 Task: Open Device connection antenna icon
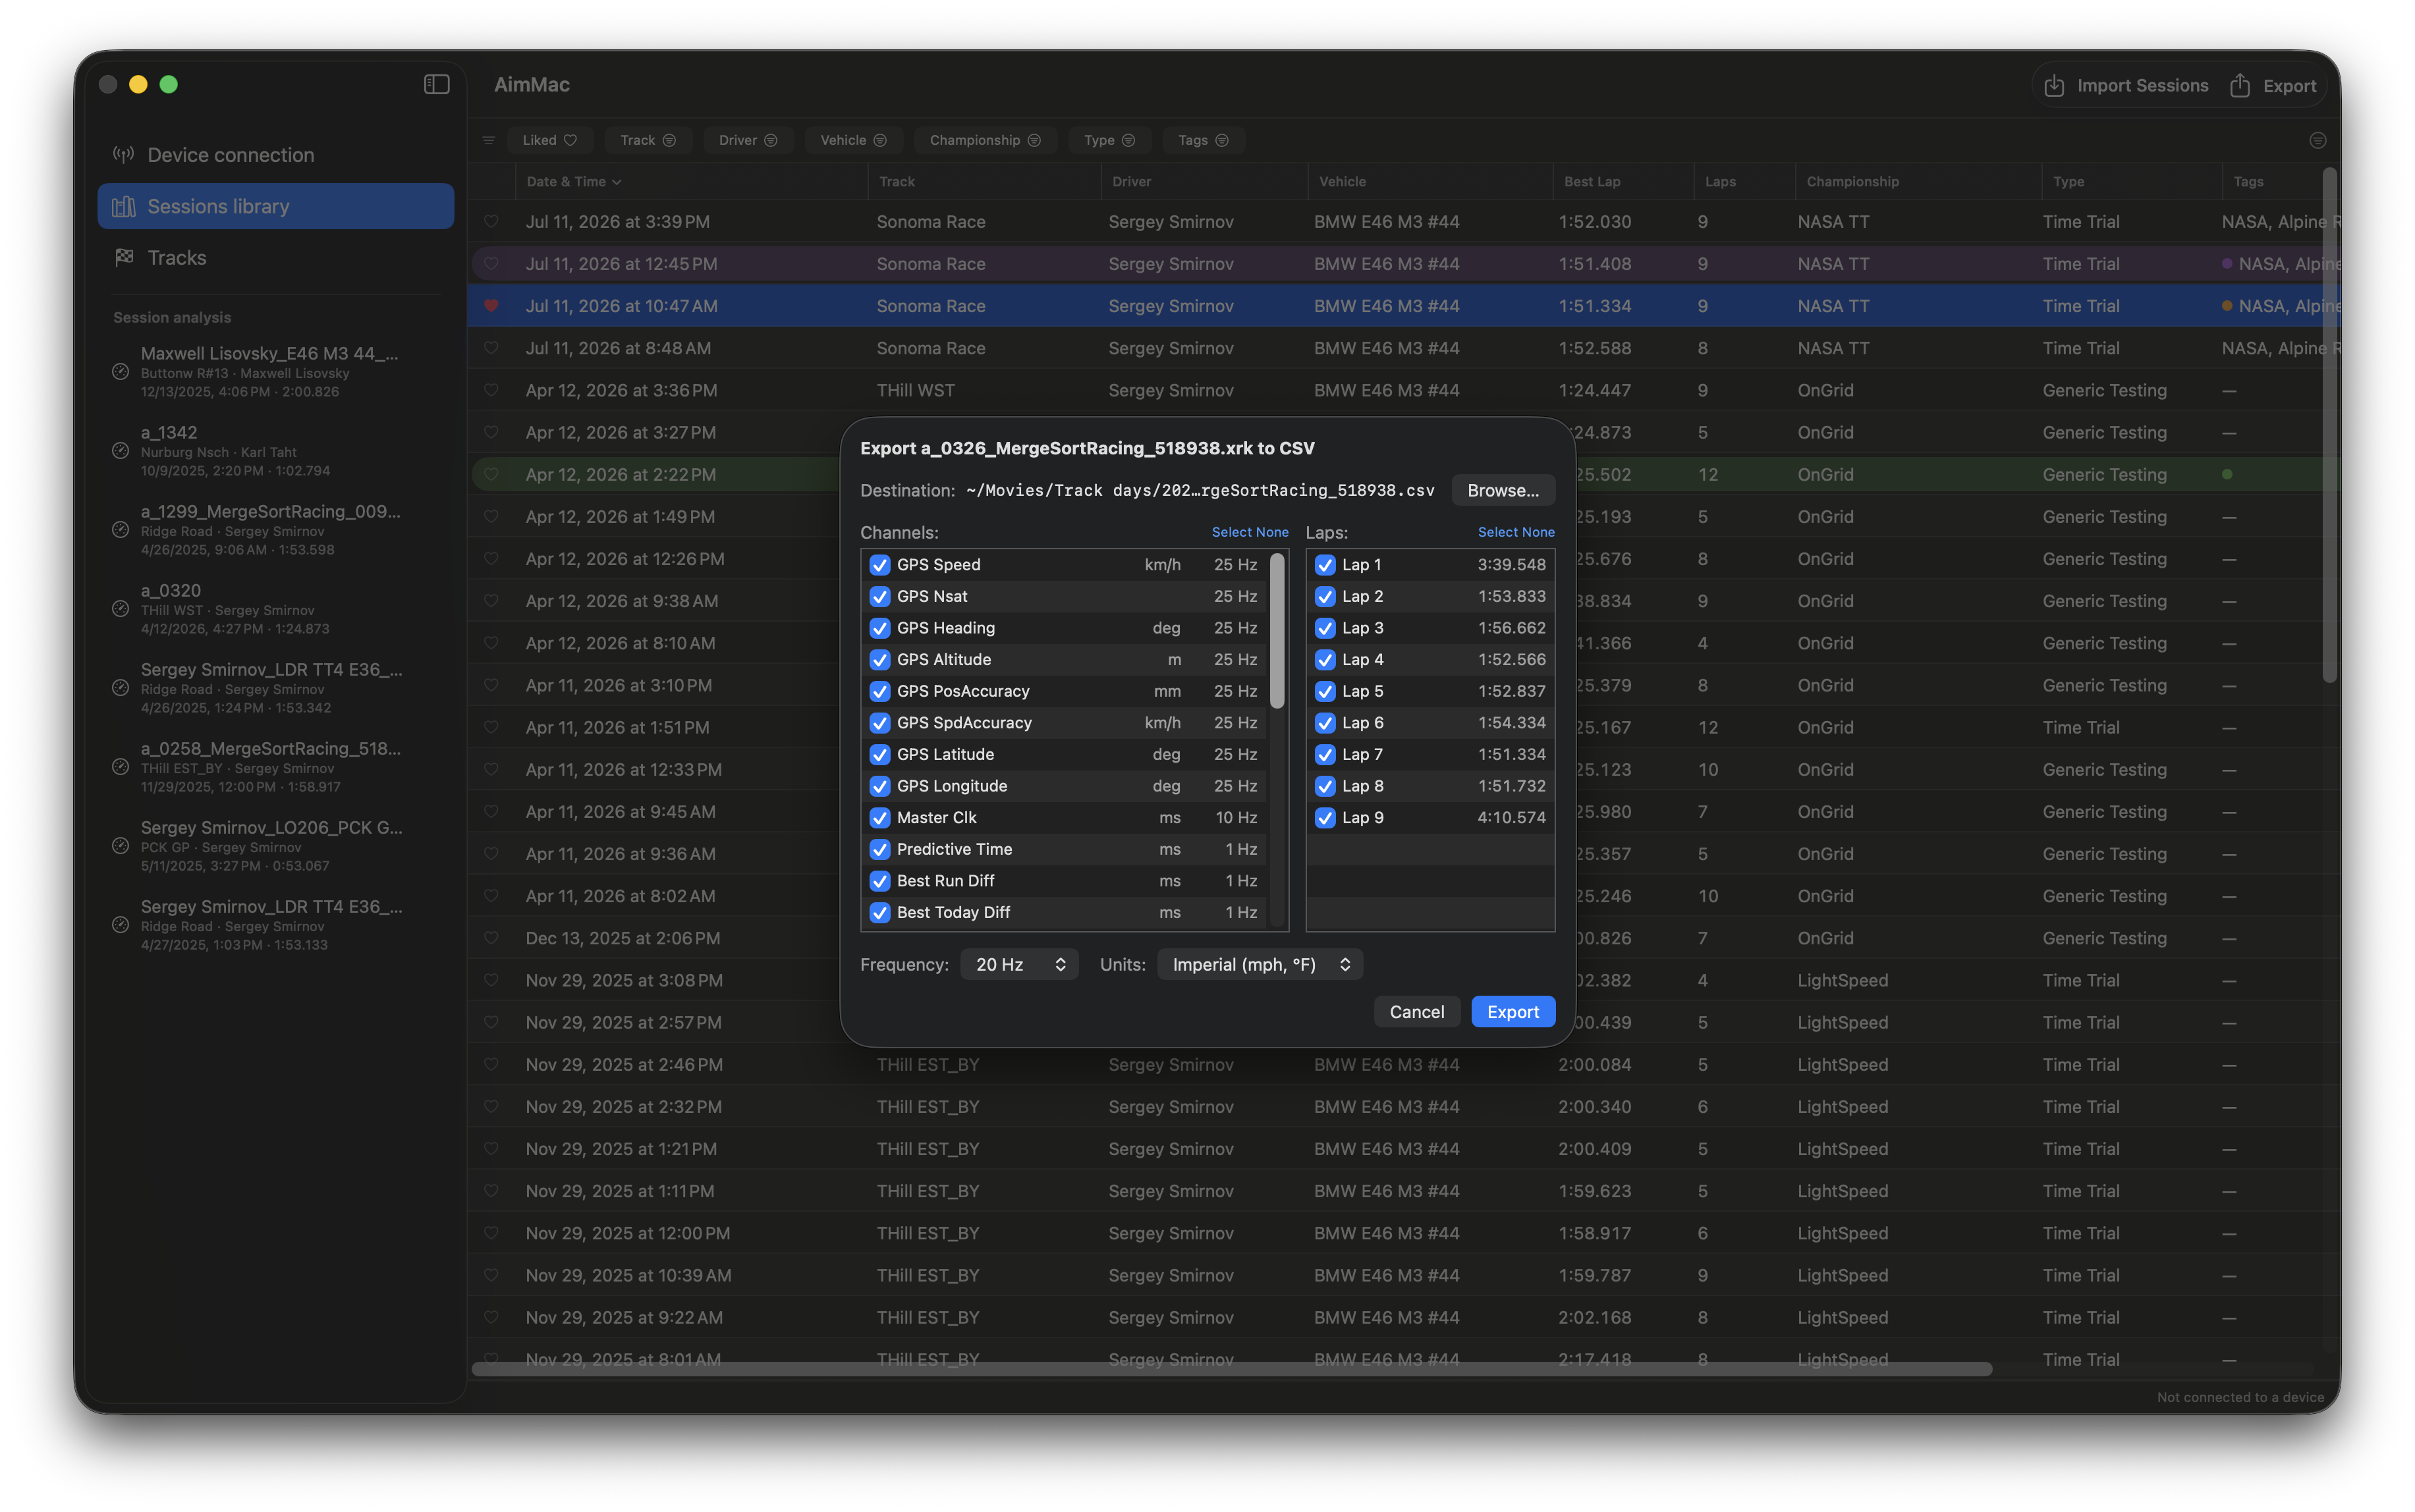click(123, 155)
